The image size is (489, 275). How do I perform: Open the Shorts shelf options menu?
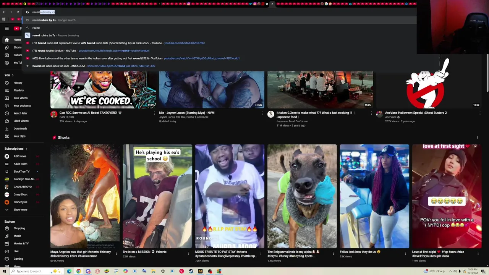click(x=478, y=137)
